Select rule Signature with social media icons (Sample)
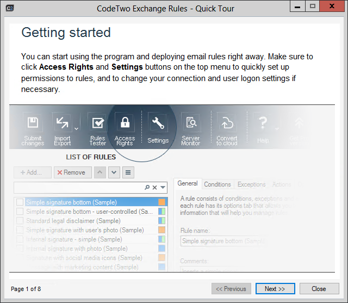The height and width of the screenshot is (303, 348). coord(91,258)
